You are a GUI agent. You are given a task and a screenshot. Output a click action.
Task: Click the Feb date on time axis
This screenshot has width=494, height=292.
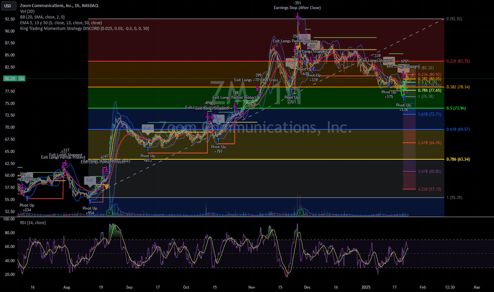click(423, 287)
